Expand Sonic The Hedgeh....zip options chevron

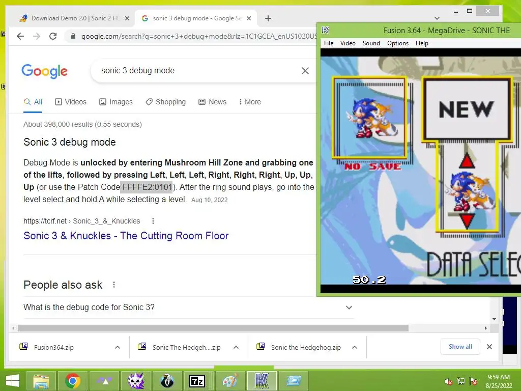pyautogui.click(x=236, y=347)
